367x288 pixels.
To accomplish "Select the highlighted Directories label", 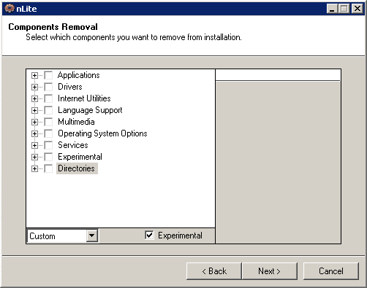I will coord(77,168).
